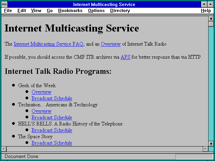This screenshot has height=161, width=215.
Task: Open the Bookmarks menu
Action: [70, 11]
